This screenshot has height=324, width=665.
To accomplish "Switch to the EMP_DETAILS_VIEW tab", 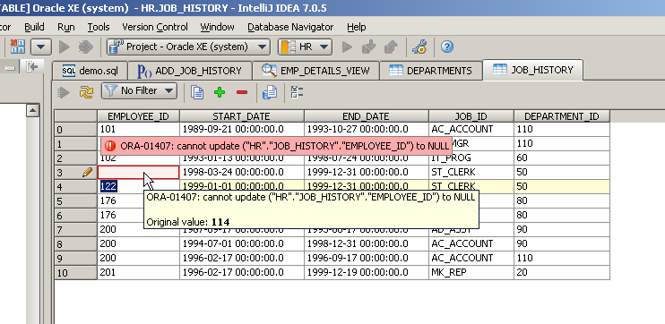I will (x=315, y=71).
